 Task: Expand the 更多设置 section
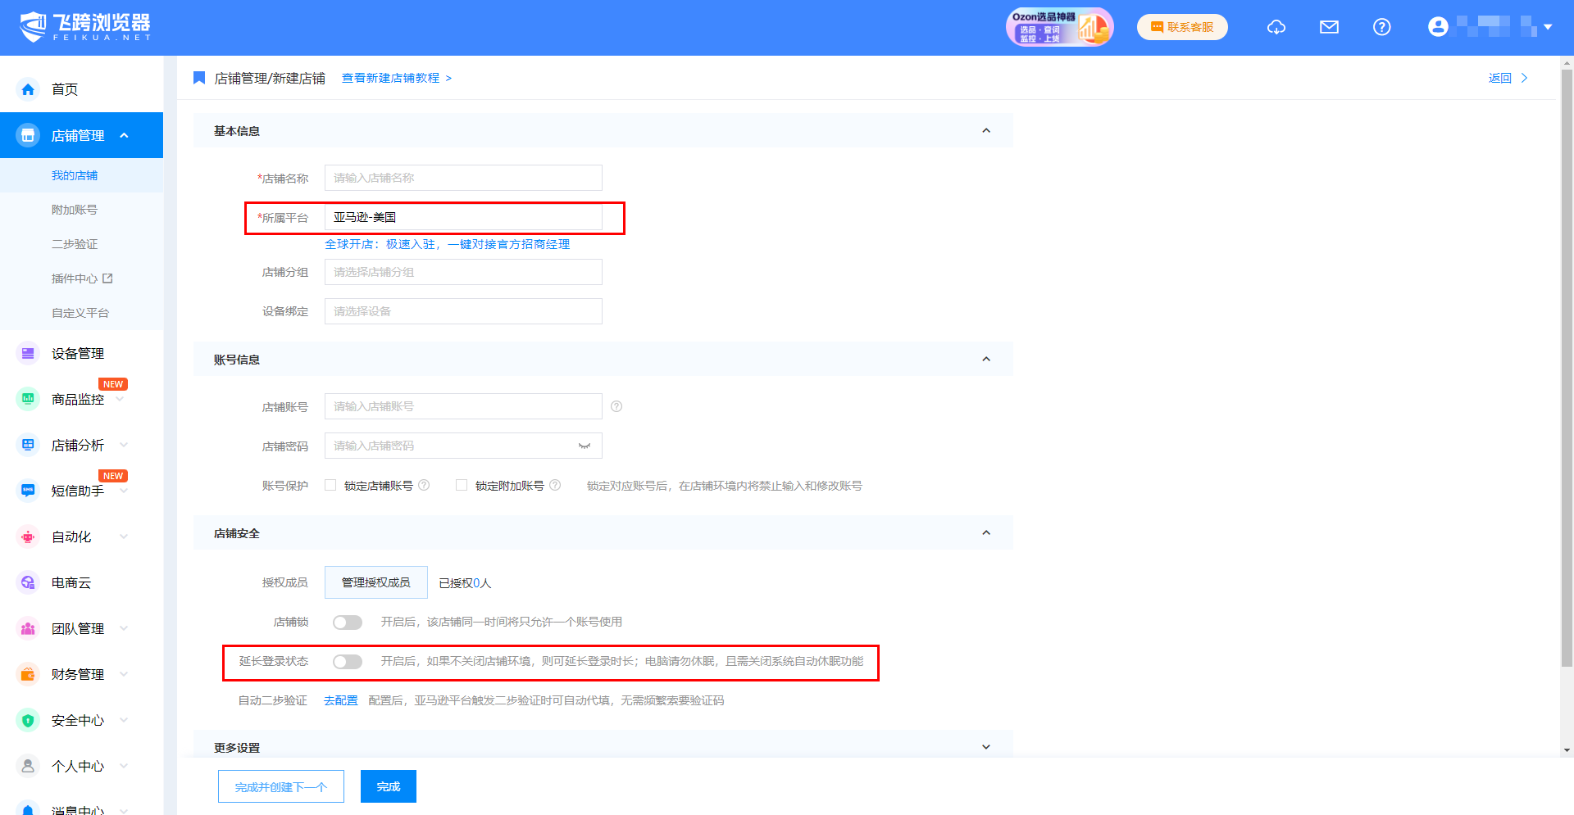(x=986, y=747)
